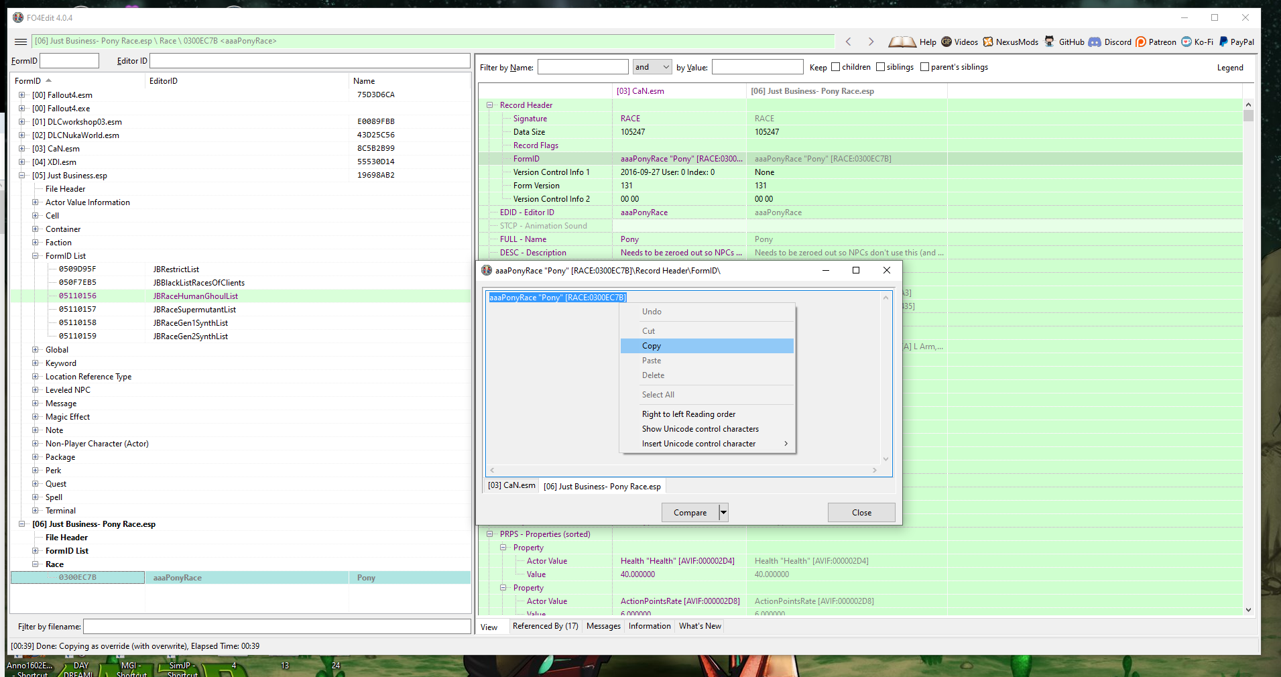Screen dimensions: 1281x677
Task: Click FO4Edit app icon in title bar
Action: click(x=18, y=17)
